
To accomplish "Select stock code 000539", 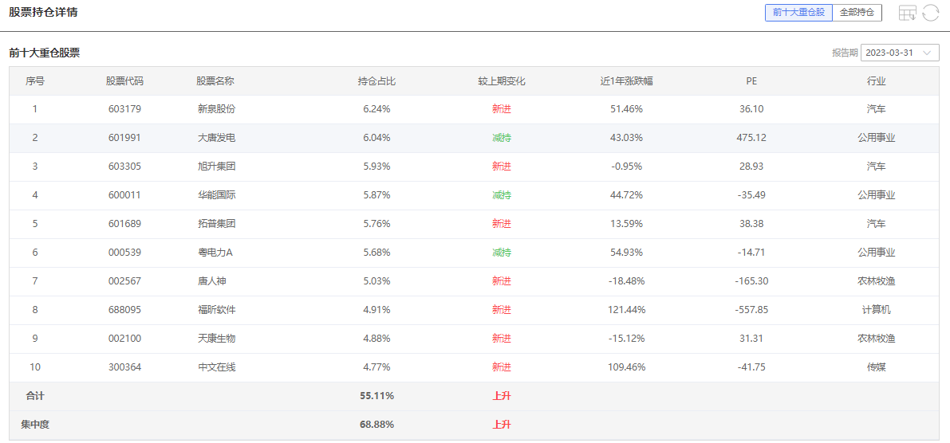I will pyautogui.click(x=124, y=253).
